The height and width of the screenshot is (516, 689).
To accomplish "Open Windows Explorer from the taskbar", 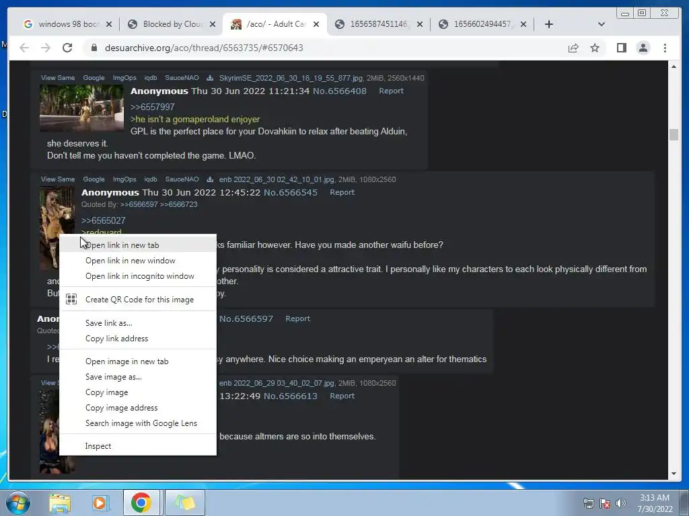I will 60,503.
